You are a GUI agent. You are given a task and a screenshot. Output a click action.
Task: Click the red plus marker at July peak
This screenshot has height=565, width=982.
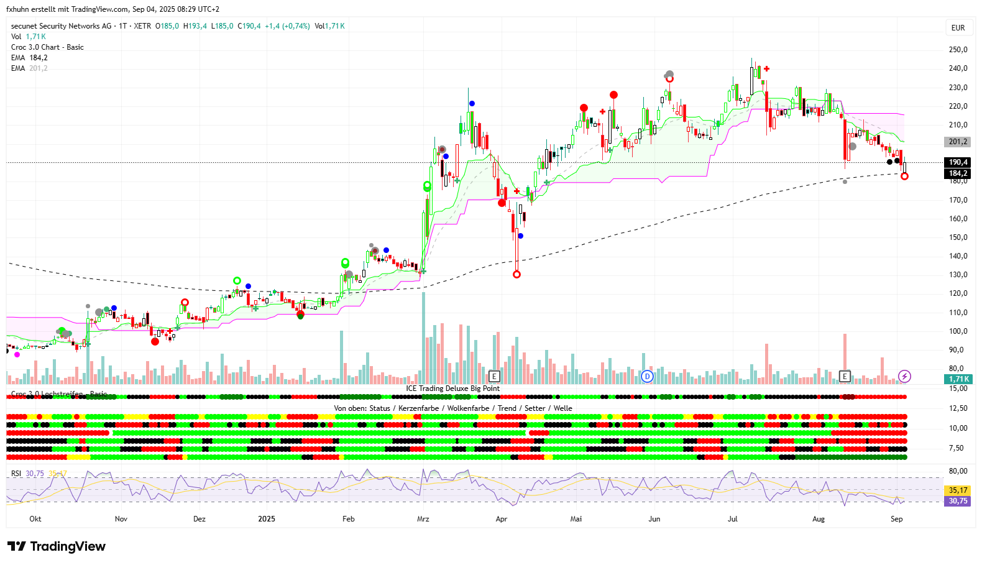767,69
